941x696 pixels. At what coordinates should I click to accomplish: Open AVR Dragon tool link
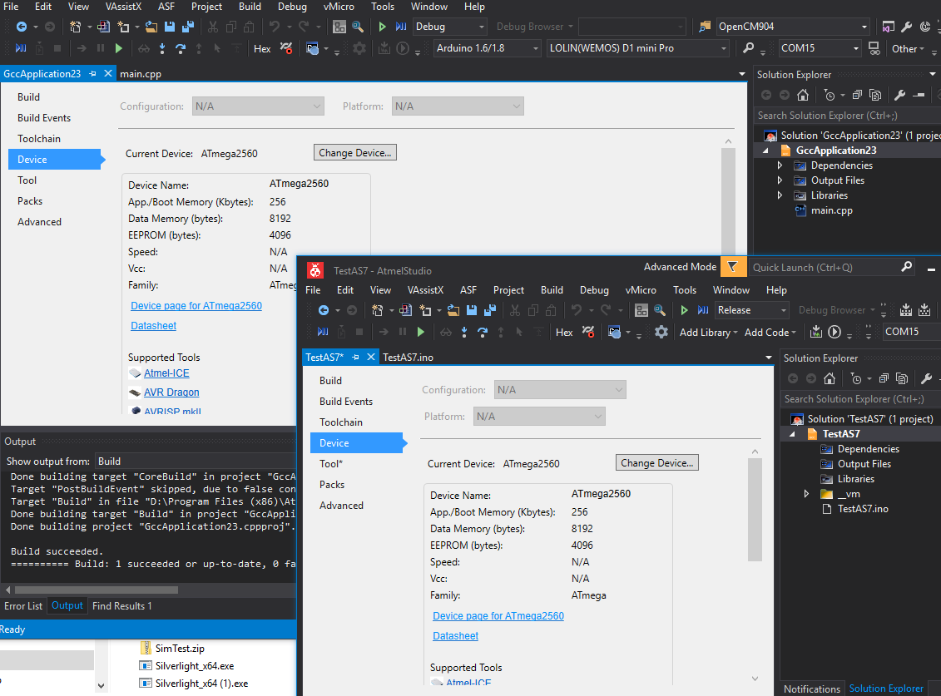click(x=171, y=392)
